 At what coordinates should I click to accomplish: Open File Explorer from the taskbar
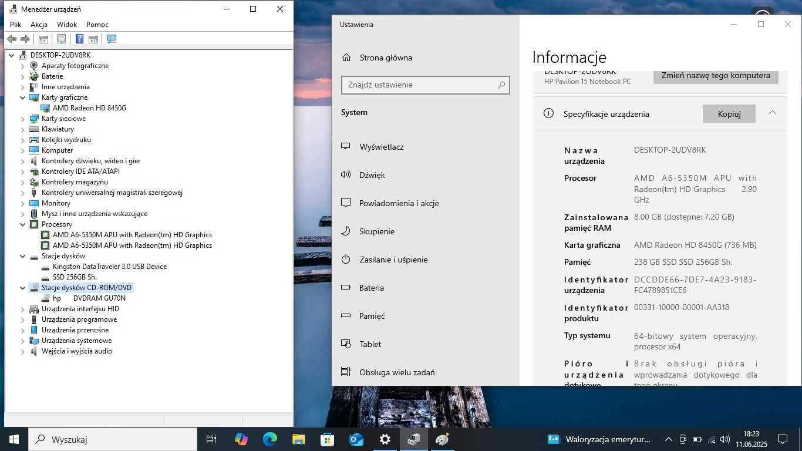[x=298, y=439]
